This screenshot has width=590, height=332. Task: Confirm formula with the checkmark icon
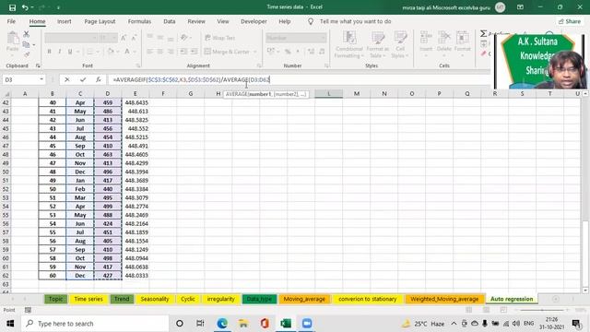pos(83,79)
